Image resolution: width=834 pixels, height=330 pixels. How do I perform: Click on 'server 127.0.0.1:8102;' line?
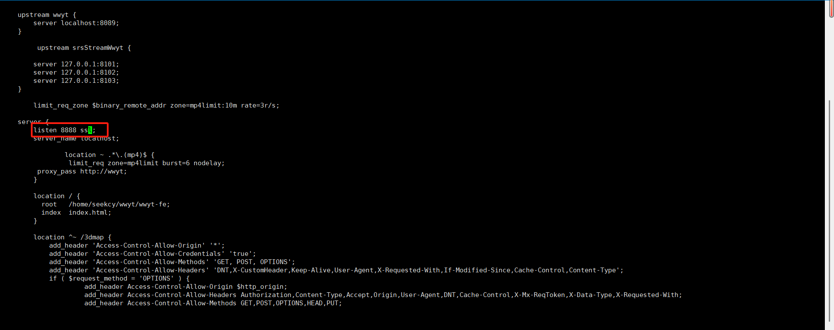pyautogui.click(x=76, y=72)
